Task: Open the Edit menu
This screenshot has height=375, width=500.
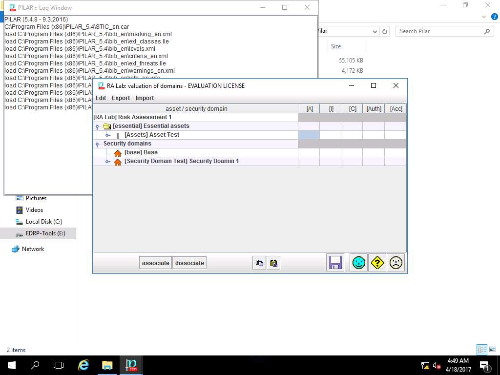Action: 101,98
